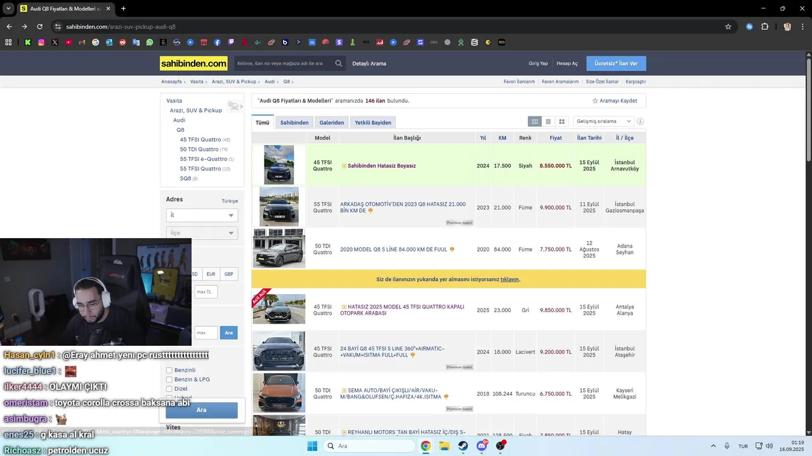The height and width of the screenshot is (456, 812).
Task: Open File Explorer from taskbar
Action: pyautogui.click(x=445, y=446)
